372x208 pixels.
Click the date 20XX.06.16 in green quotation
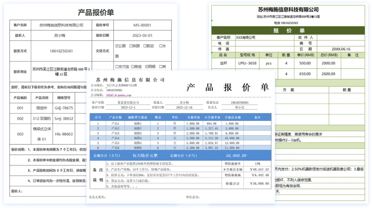pos(341,49)
